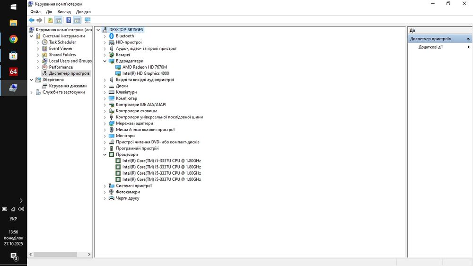Click the Up one level toolbar icon

[x=50, y=20]
